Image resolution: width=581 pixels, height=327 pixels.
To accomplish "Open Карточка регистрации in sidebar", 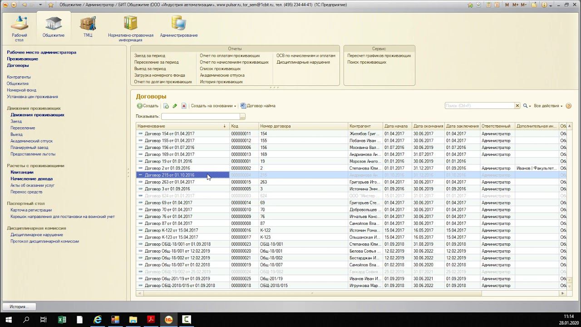I will coord(31,210).
